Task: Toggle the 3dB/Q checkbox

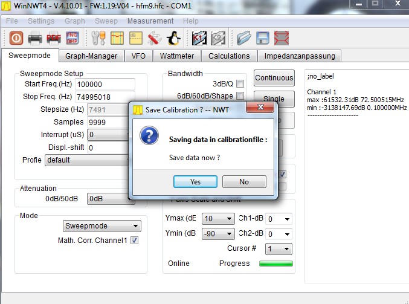Action: (x=240, y=84)
